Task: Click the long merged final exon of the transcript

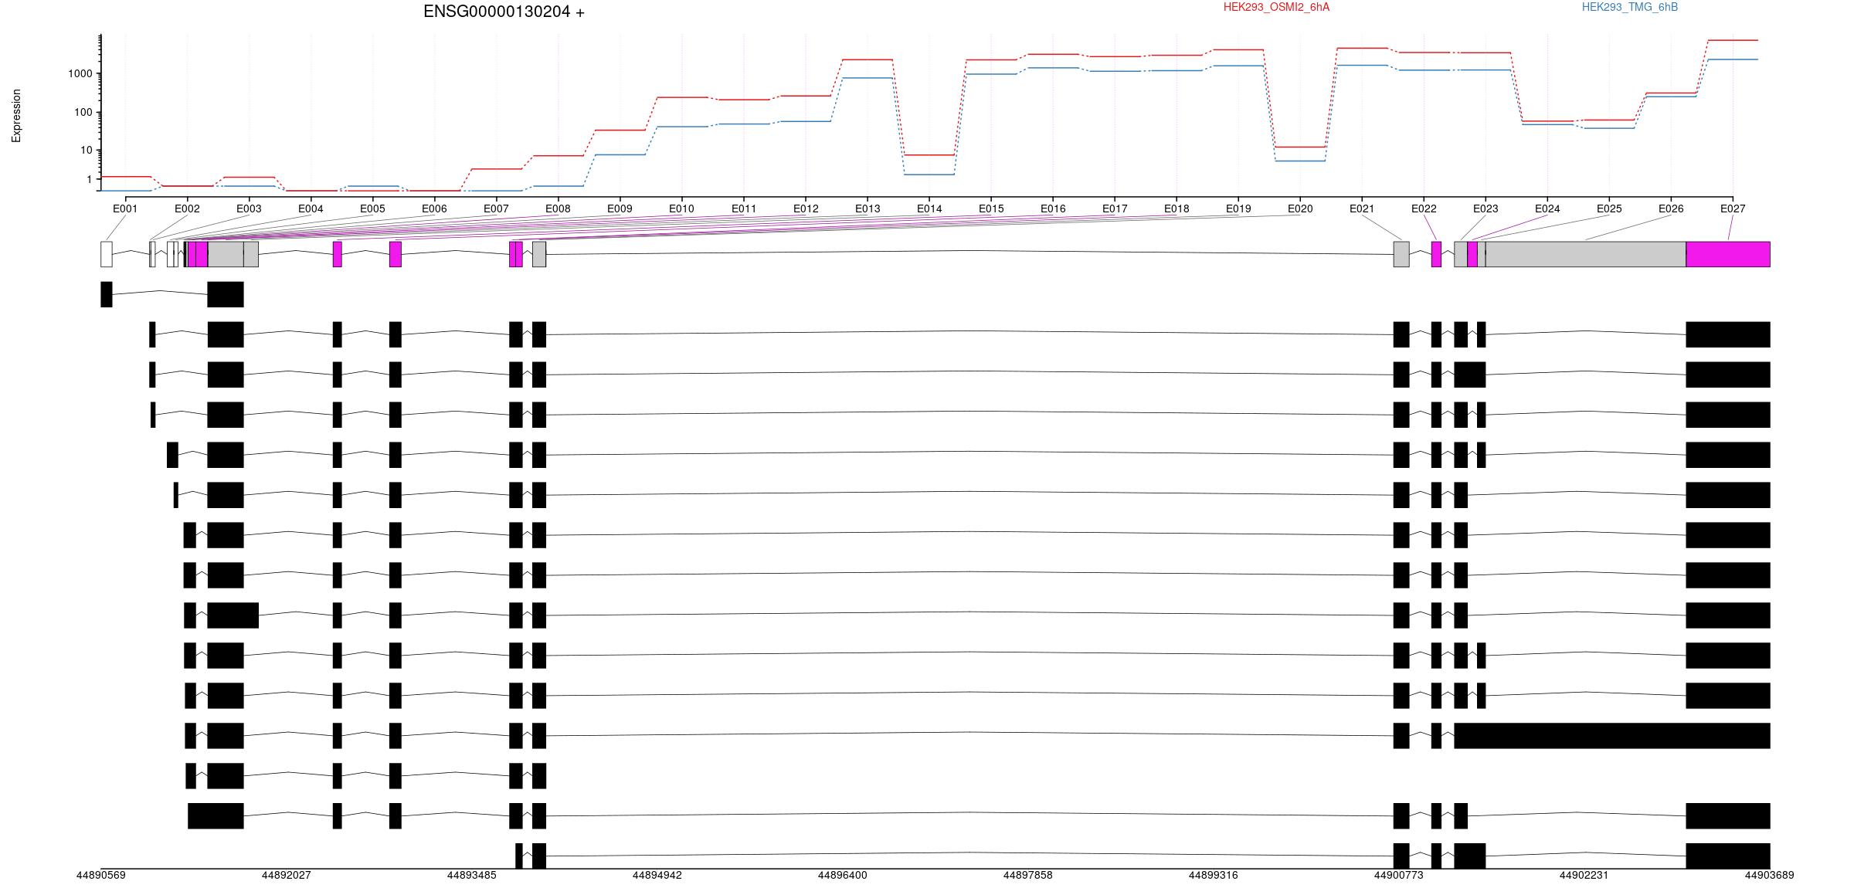Action: tap(1612, 736)
